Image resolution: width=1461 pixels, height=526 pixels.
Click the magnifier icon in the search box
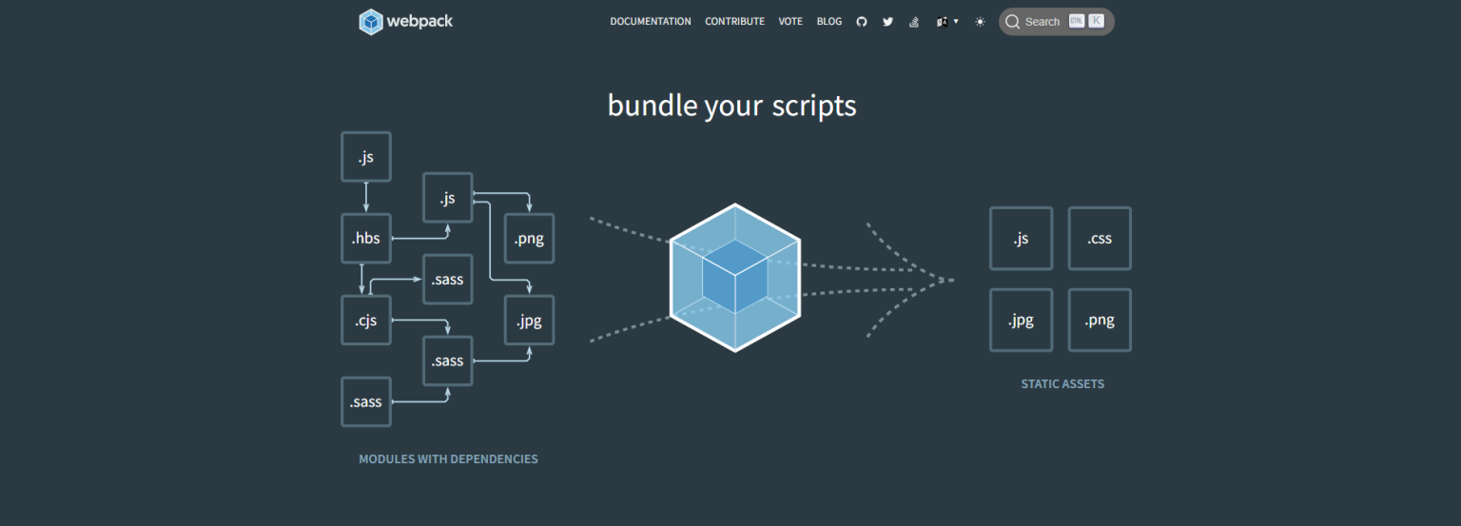1012,22
